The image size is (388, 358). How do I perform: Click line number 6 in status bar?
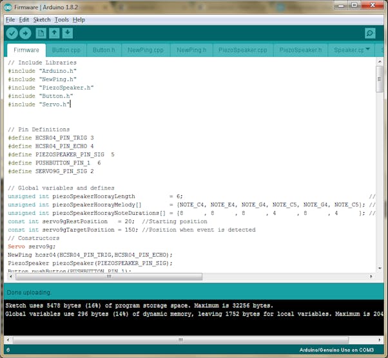tap(8, 350)
